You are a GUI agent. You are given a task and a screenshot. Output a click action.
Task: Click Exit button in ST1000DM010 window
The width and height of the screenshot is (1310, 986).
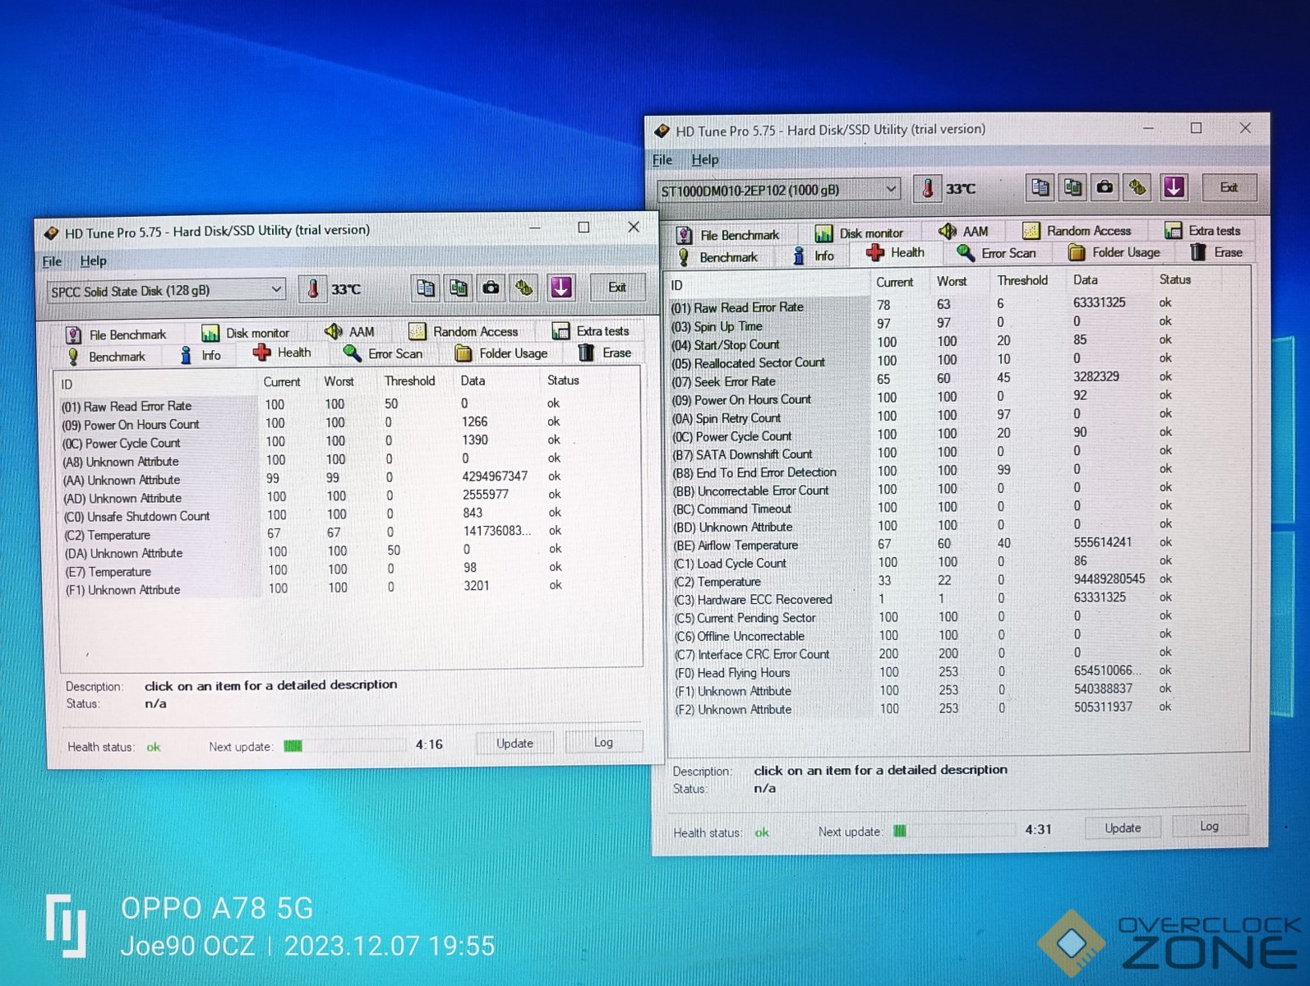(1229, 187)
